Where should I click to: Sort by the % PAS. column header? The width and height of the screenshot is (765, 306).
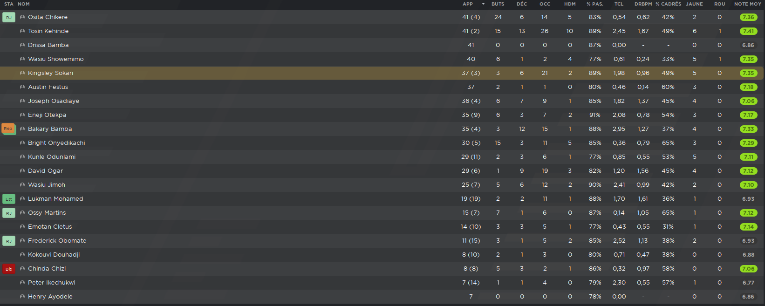point(594,4)
